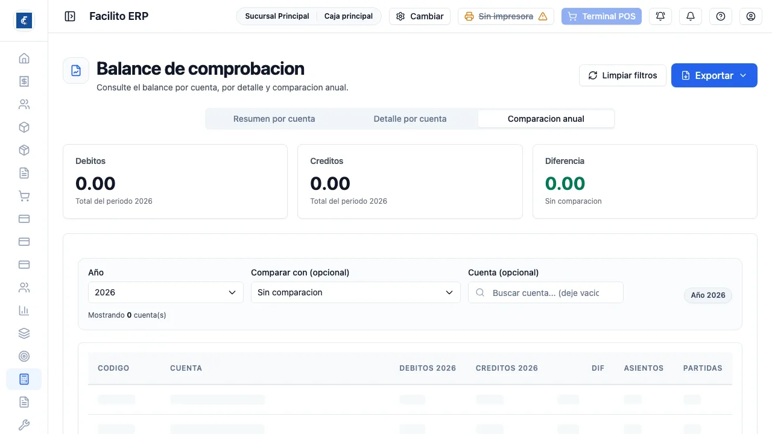
Task: Open the ringing bell alerts icon
Action: click(660, 16)
